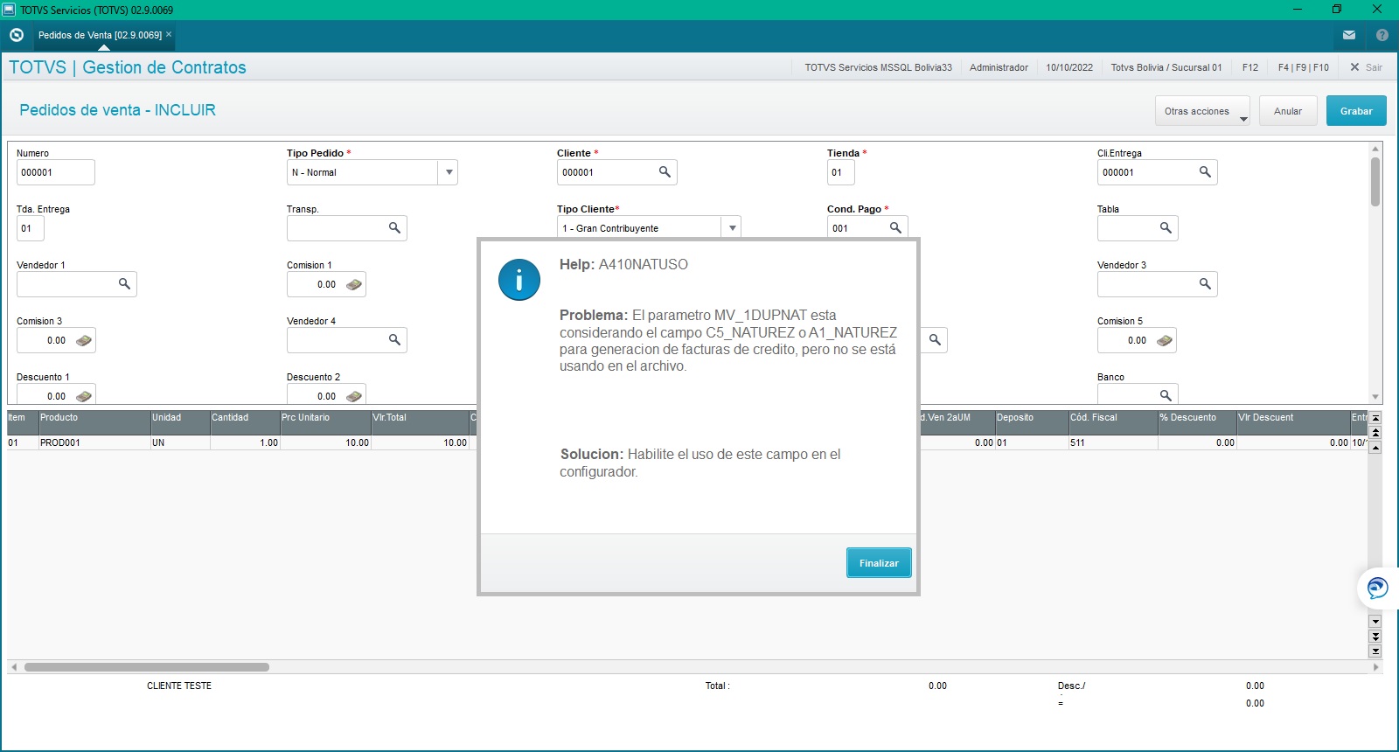Click the 10/10/2022 date in header

pyautogui.click(x=1069, y=67)
